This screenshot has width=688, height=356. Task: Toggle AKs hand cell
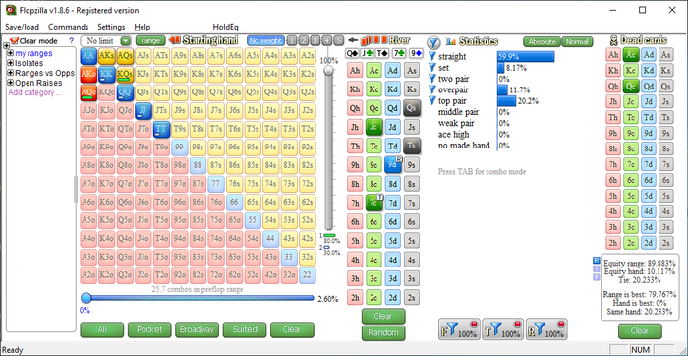click(x=106, y=56)
